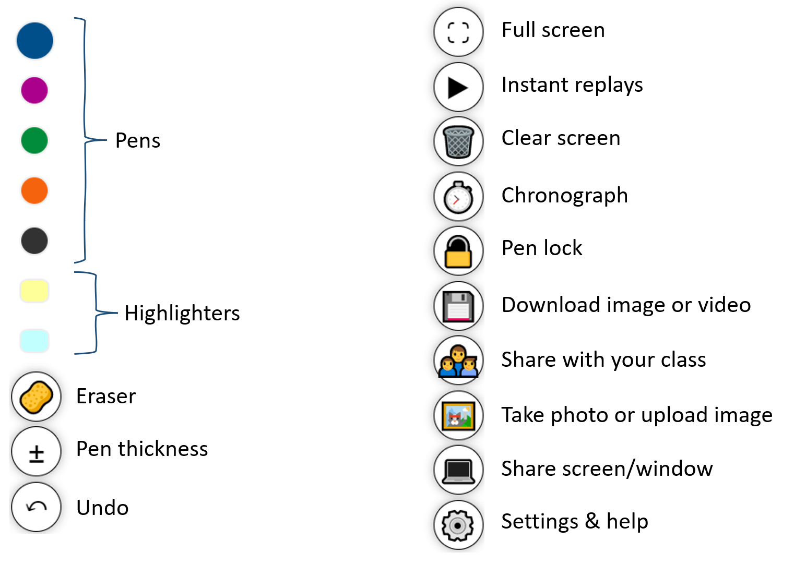Clear screen using the trash can

click(x=458, y=141)
